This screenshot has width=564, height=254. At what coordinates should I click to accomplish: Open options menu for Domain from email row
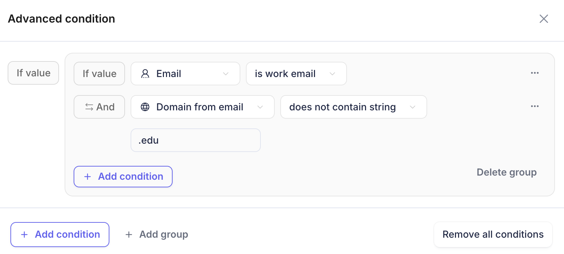535,106
